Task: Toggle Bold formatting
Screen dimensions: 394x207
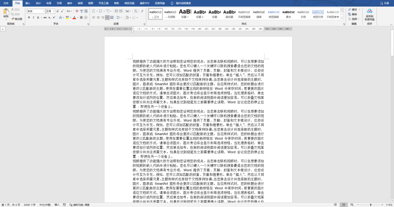Action: pyautogui.click(x=29, y=18)
